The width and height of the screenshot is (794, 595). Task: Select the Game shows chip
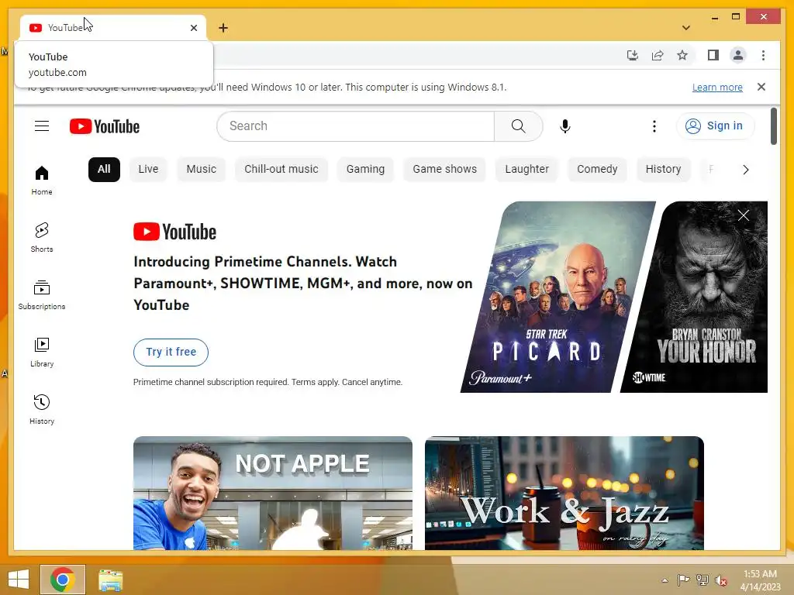coord(444,169)
